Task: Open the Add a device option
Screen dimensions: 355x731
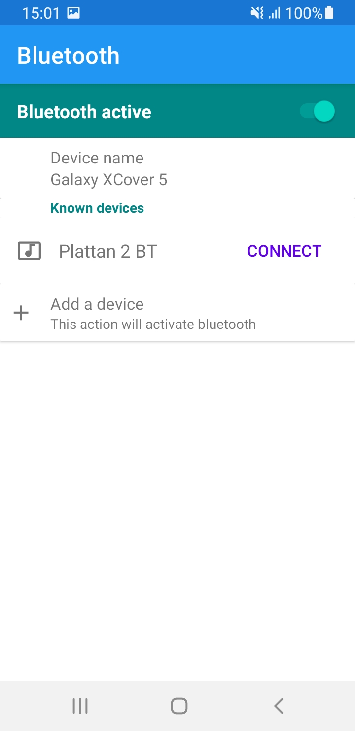Action: point(177,313)
